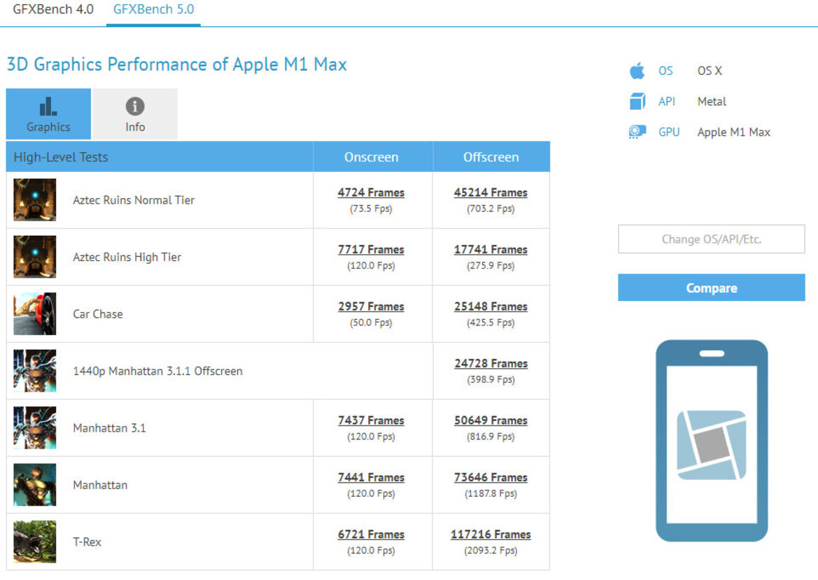This screenshot has width=818, height=580.
Task: Click the Apple OS icon
Action: click(x=637, y=71)
